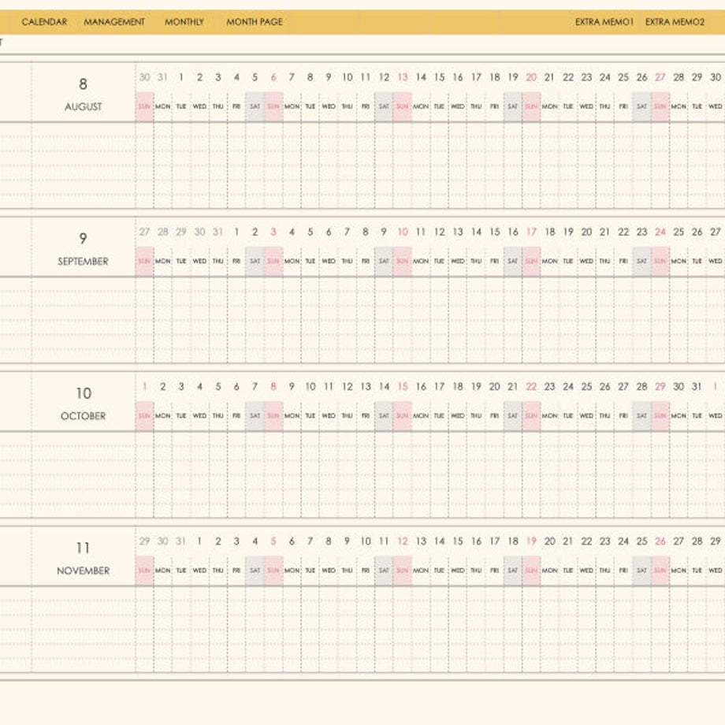
Task: Click October date 31
Action: [697, 387]
